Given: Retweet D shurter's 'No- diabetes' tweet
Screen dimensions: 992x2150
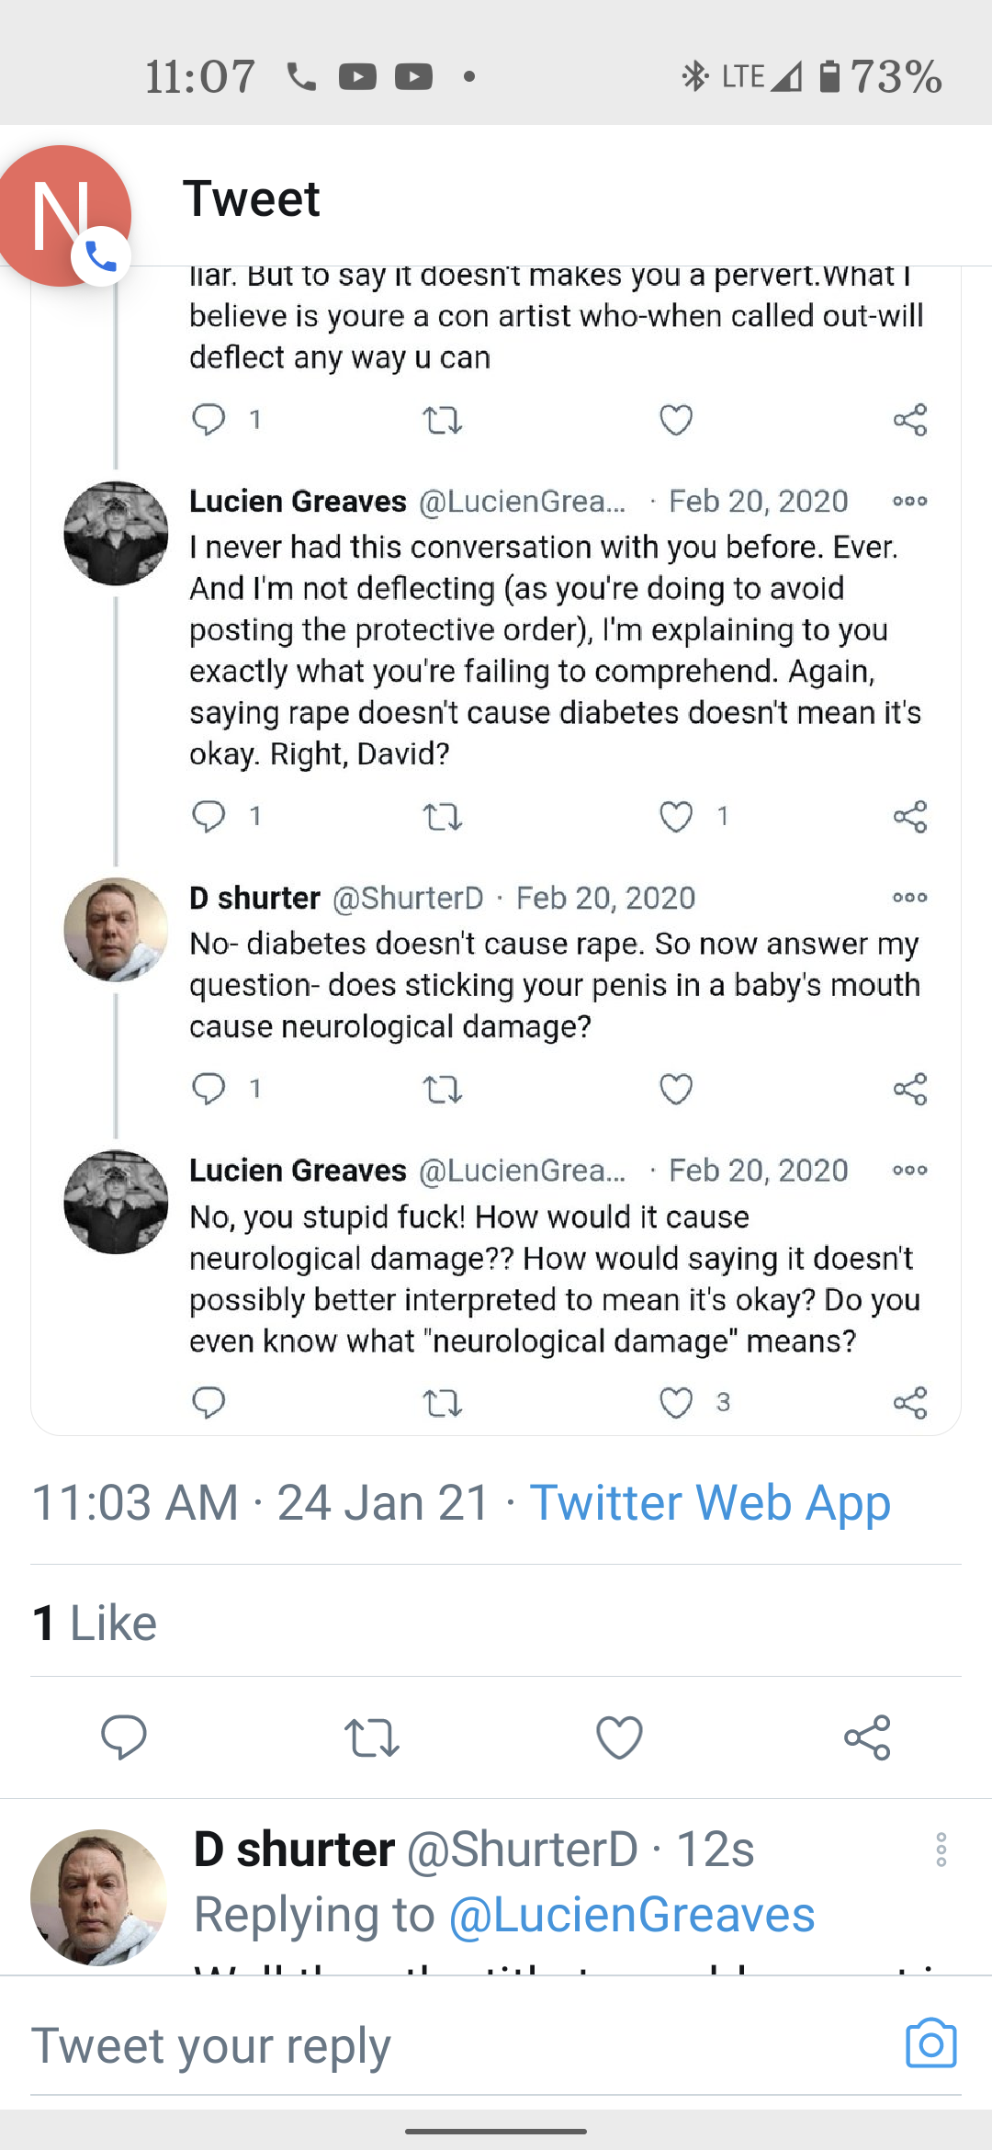Looking at the screenshot, I should click(442, 1090).
